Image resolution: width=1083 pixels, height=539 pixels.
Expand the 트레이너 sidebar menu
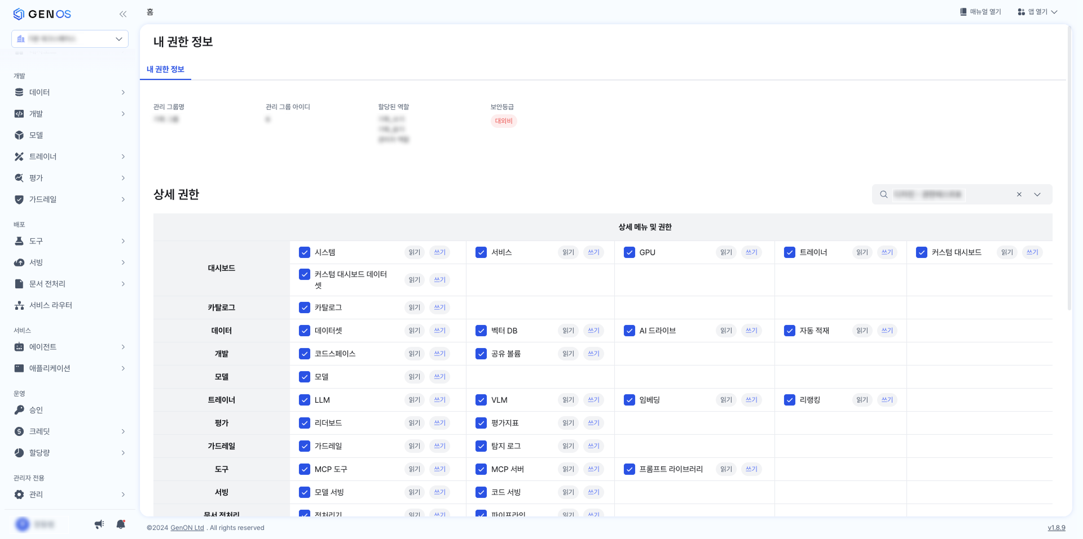coord(70,157)
